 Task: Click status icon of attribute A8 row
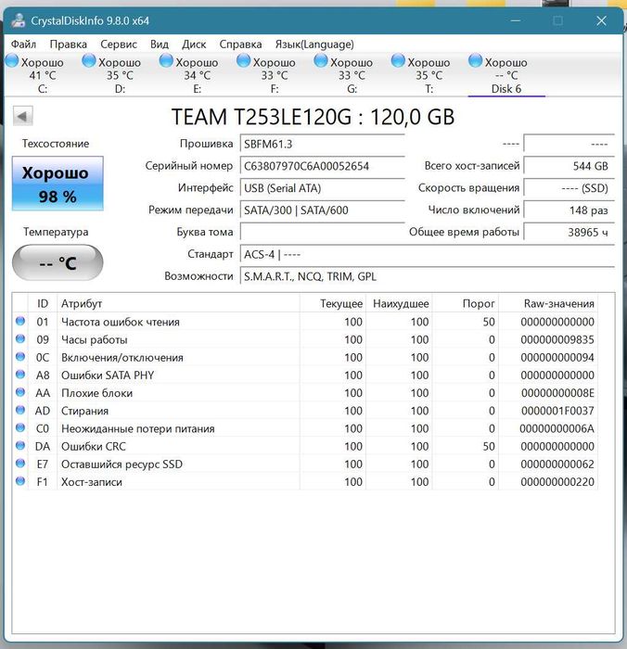[20, 375]
